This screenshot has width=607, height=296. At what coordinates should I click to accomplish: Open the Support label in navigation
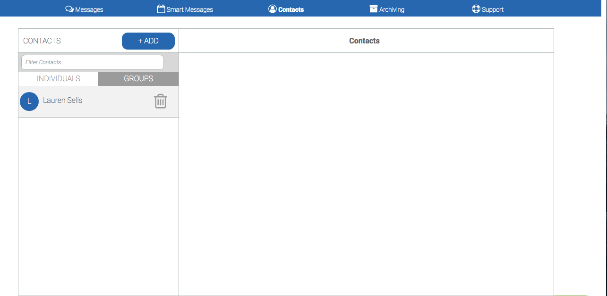[x=493, y=9]
